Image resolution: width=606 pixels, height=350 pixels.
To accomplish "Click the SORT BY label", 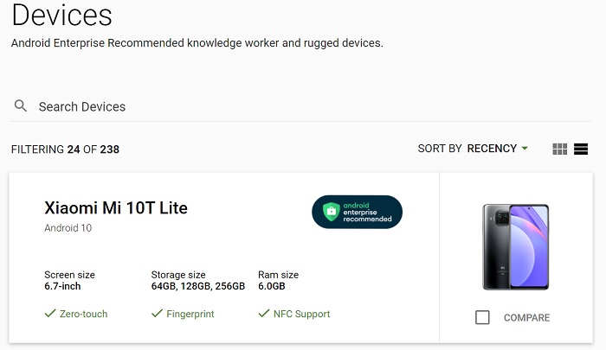I will point(440,149).
